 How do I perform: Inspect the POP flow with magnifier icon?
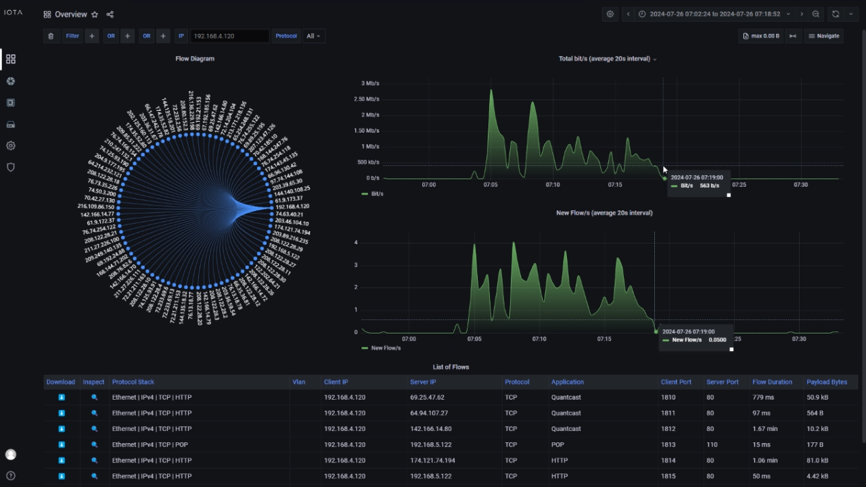[94, 444]
